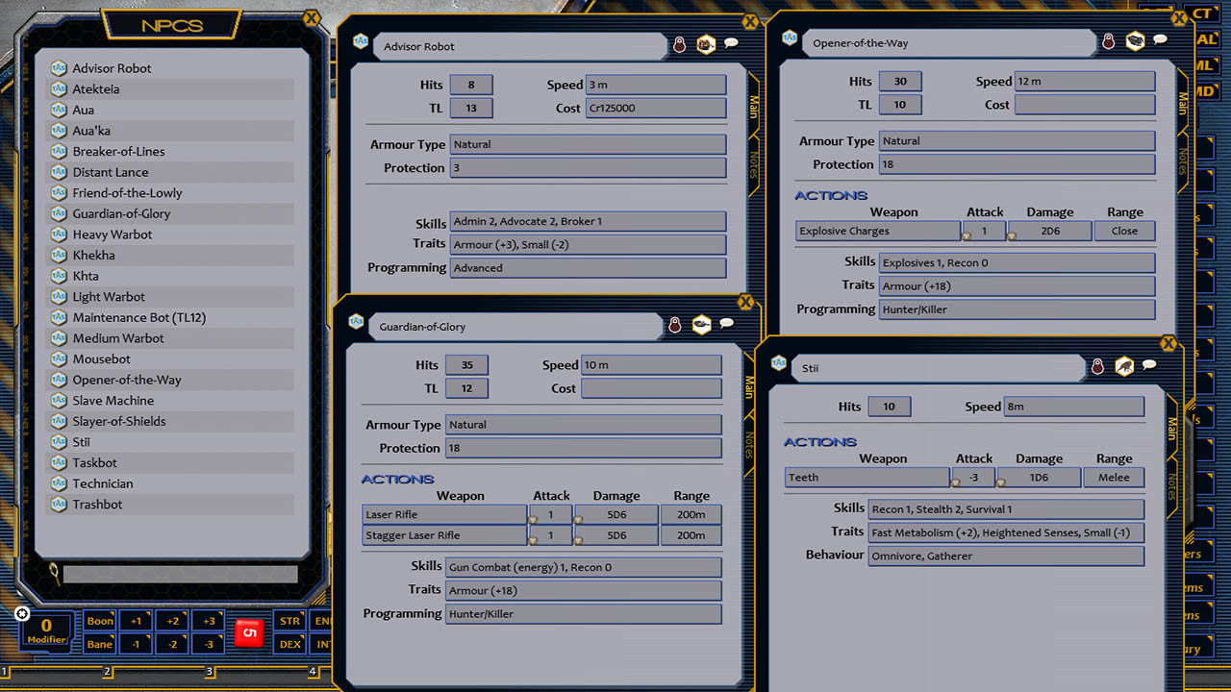Viewport: 1231px width, 692px height.
Task: Toggle the Boon modifier
Action: pyautogui.click(x=99, y=621)
